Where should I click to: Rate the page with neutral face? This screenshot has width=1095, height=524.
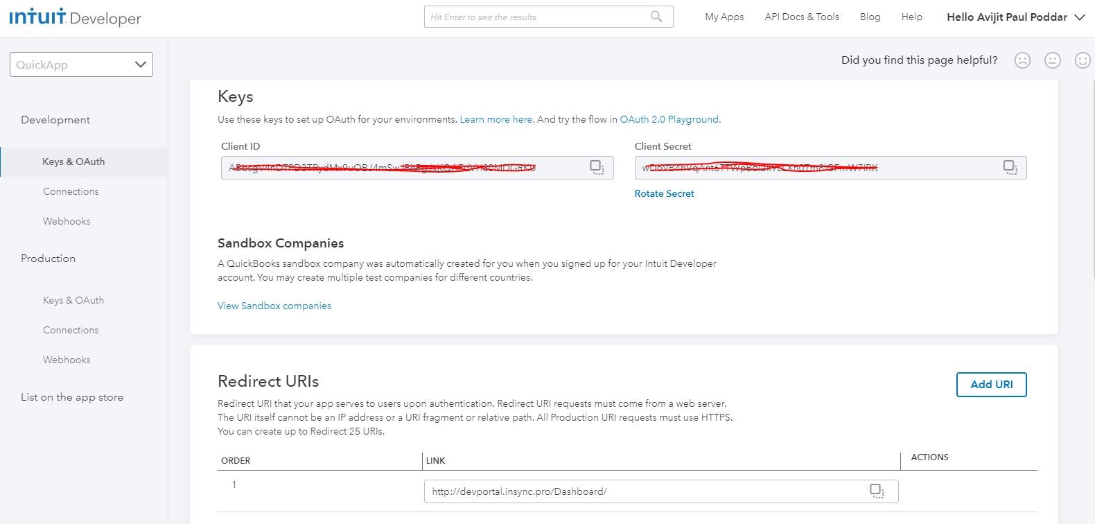click(x=1053, y=60)
